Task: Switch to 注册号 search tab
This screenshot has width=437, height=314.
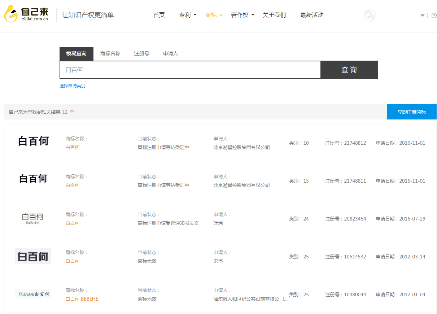Action: point(141,53)
